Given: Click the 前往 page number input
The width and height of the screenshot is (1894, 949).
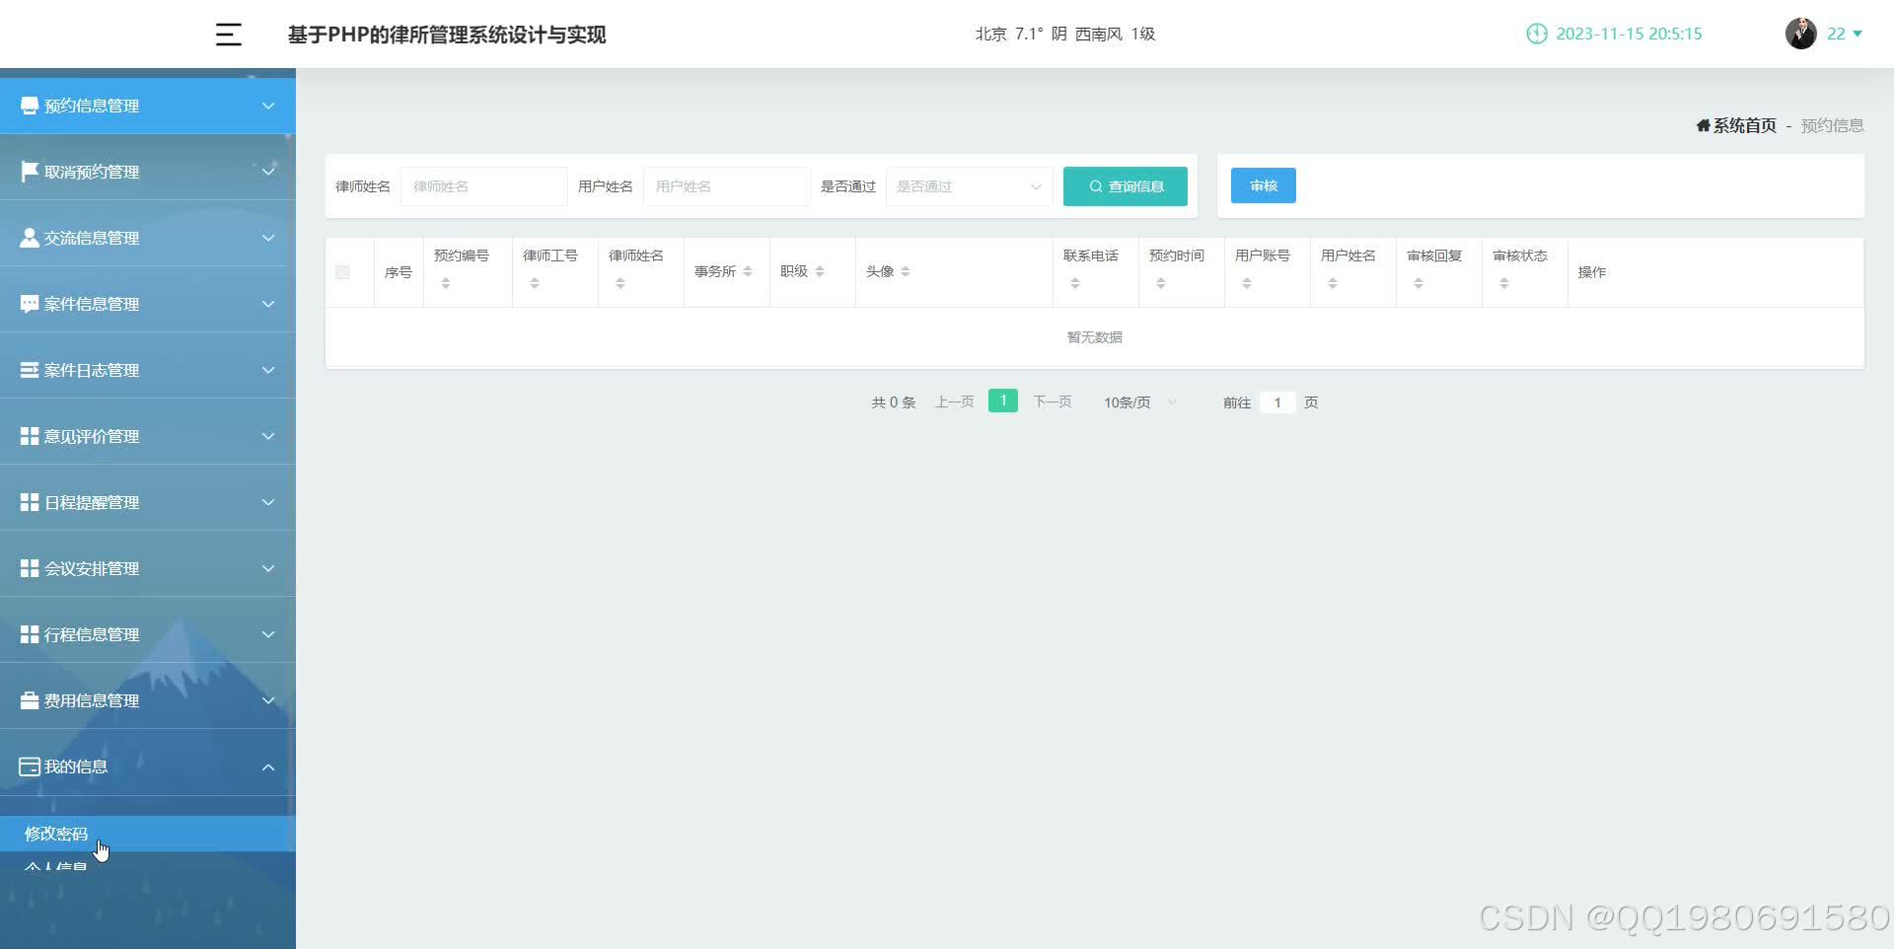Looking at the screenshot, I should [x=1277, y=402].
